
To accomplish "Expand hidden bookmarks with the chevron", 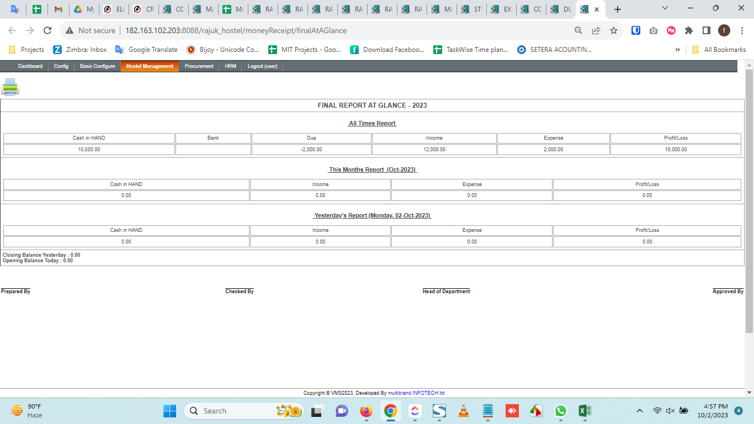I will tap(678, 50).
